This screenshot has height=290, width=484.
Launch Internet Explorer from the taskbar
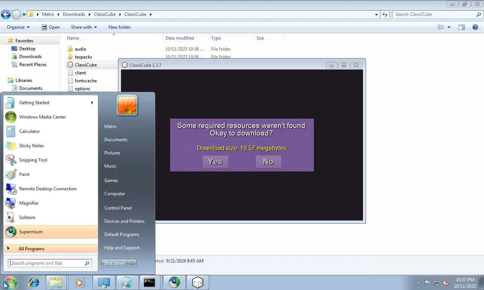[34, 282]
